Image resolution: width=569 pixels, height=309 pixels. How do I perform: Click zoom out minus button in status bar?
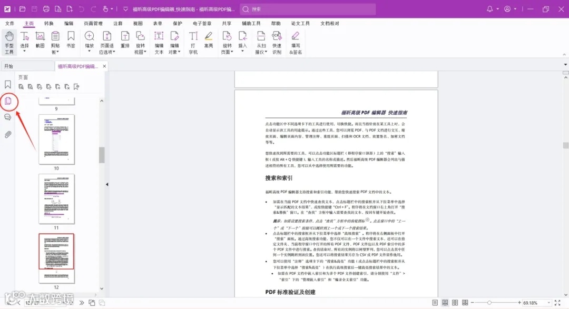tap(473, 303)
